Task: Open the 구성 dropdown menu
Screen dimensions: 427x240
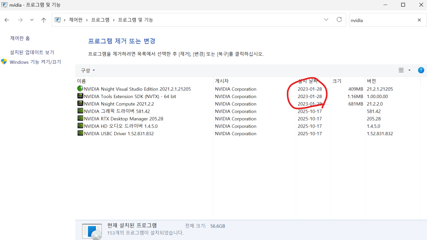Action: tap(88, 71)
